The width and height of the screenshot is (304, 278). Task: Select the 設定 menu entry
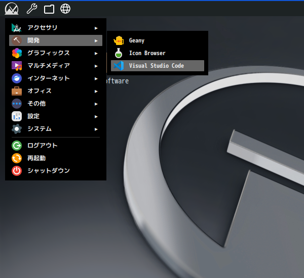point(33,116)
